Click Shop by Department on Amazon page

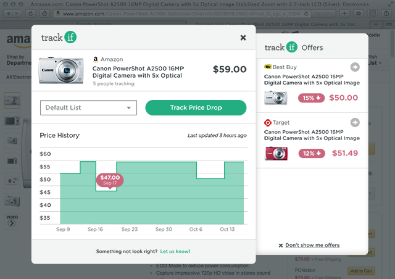point(19,60)
